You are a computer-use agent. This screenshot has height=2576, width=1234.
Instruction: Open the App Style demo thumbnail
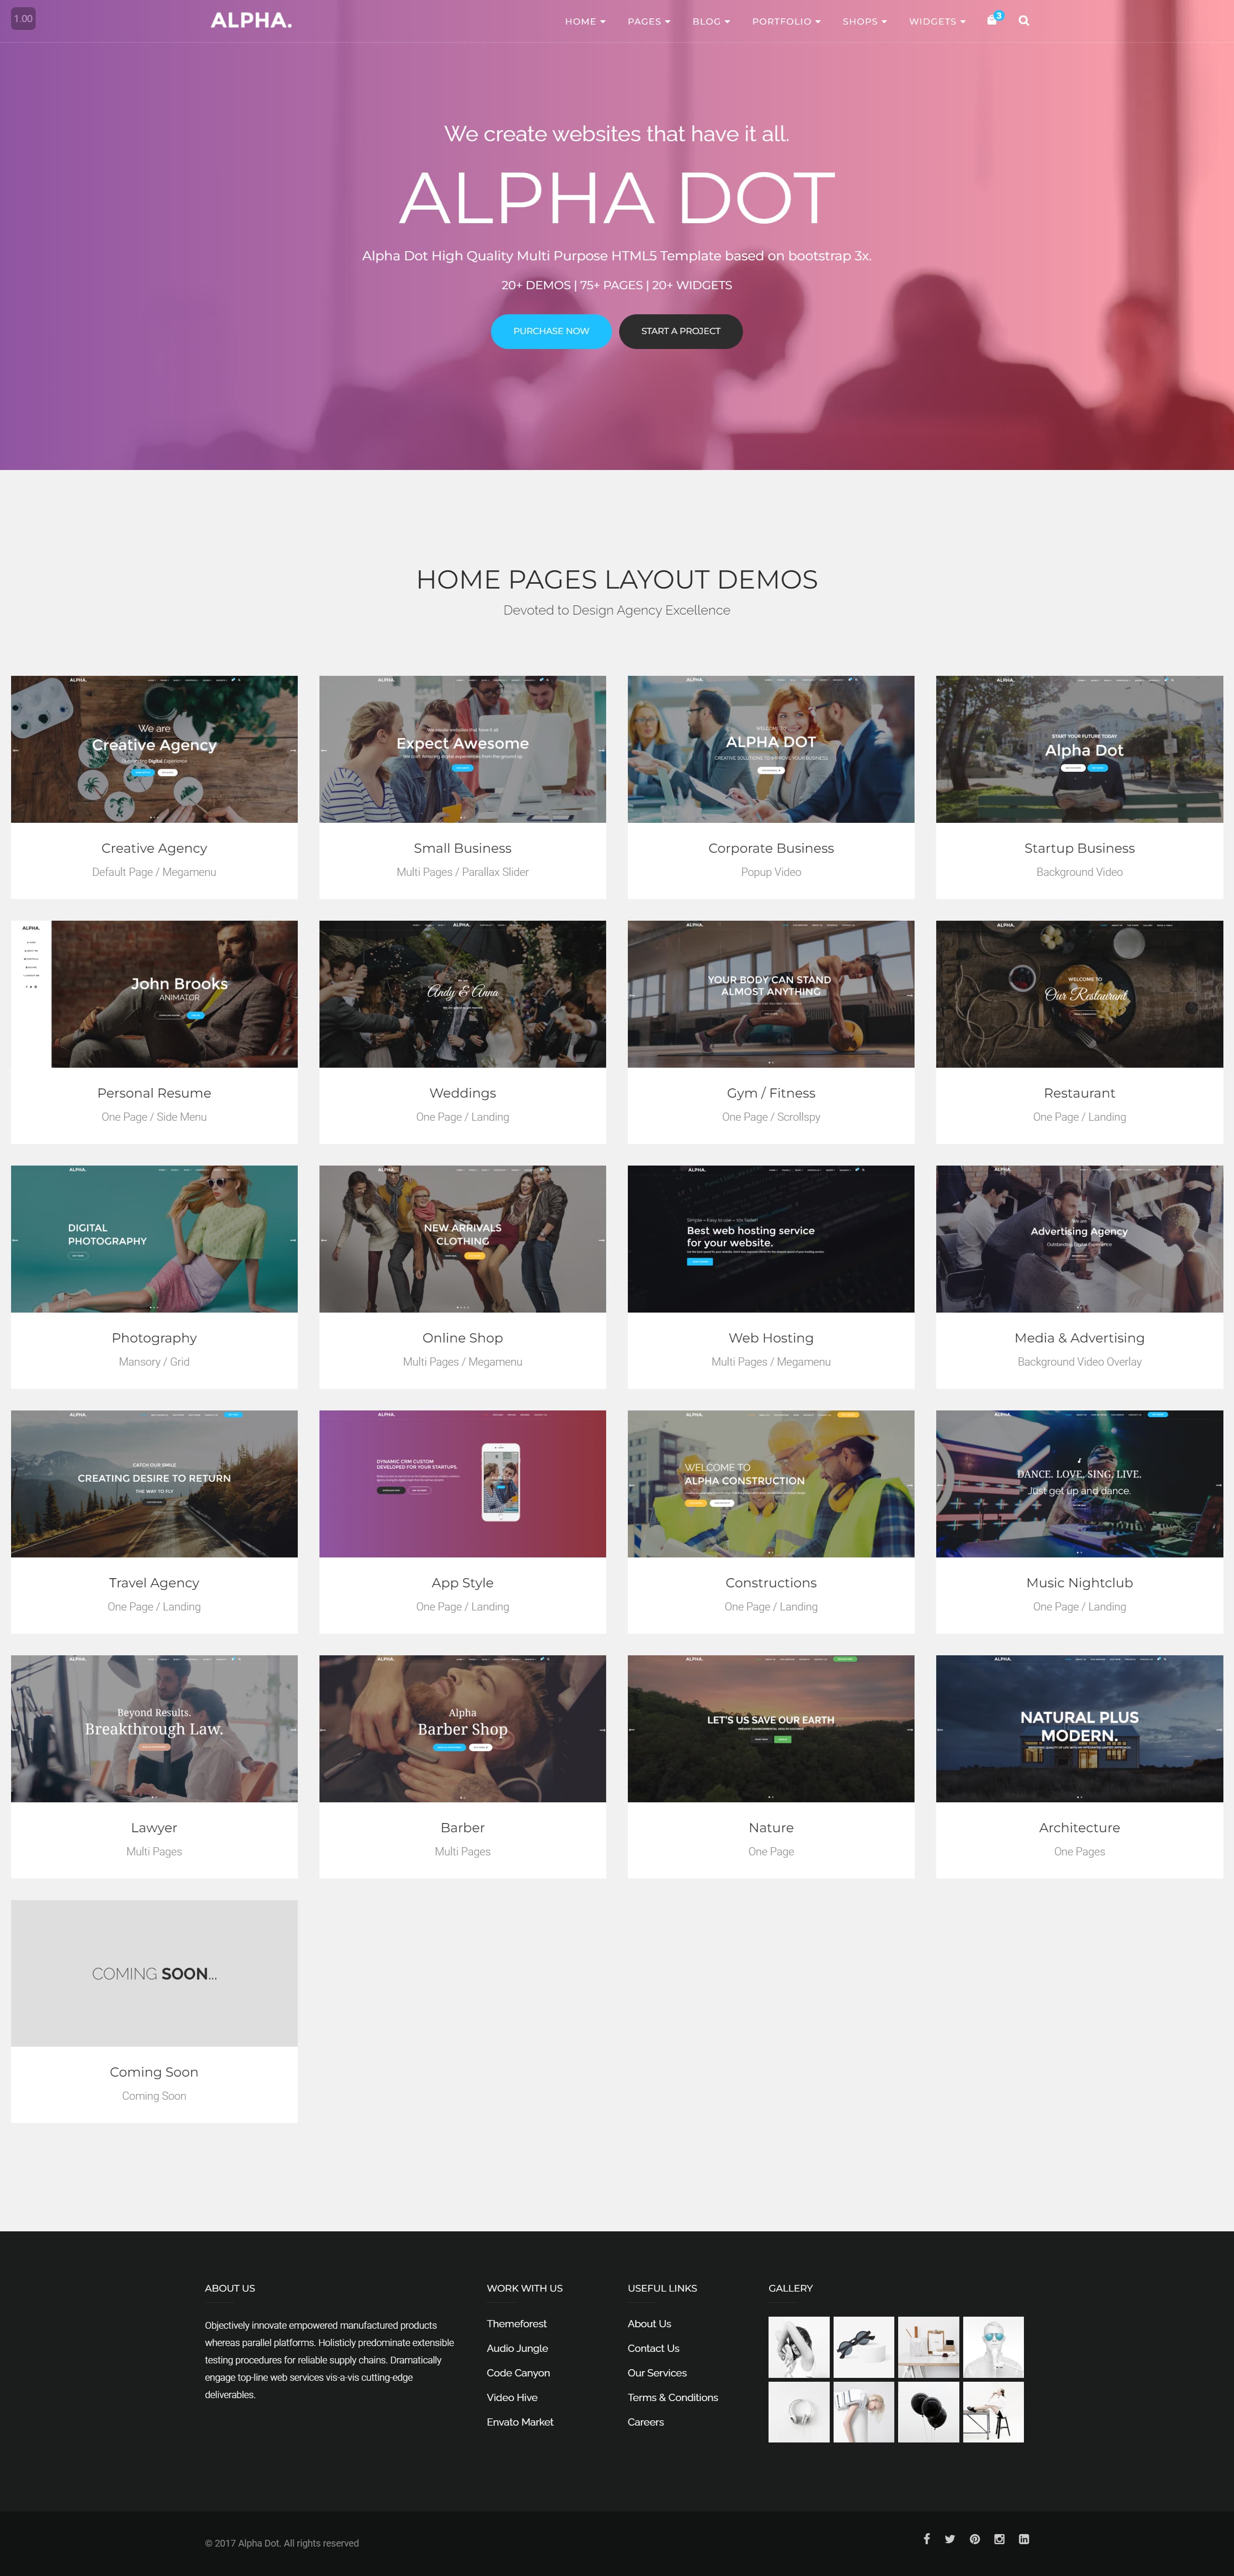[x=462, y=1484]
